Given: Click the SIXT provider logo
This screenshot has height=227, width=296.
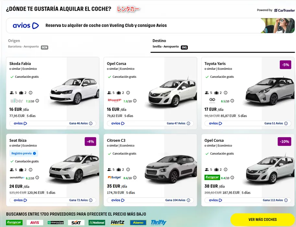Looking at the screenshot, I should 76,223.
